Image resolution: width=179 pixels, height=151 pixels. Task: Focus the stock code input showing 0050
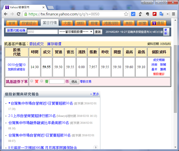point(42,32)
